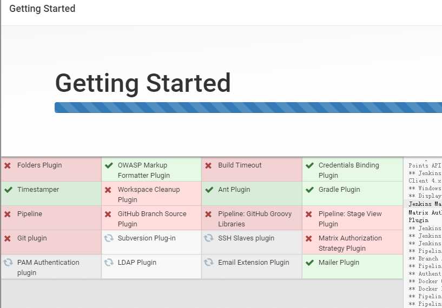This screenshot has height=308, width=442.
Task: Click the spinning refresh icon beside Subversion Plug-in
Action: pyautogui.click(x=109, y=238)
